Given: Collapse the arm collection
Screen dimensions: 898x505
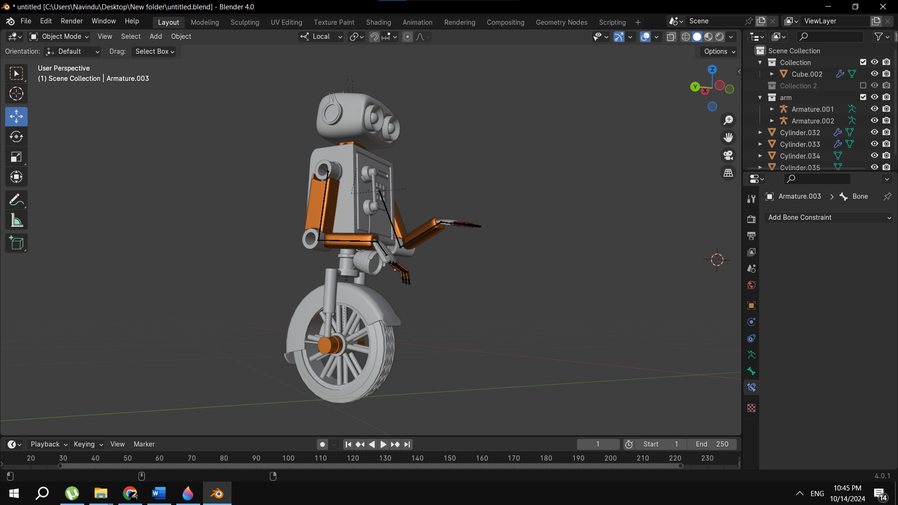Looking at the screenshot, I should 760,97.
